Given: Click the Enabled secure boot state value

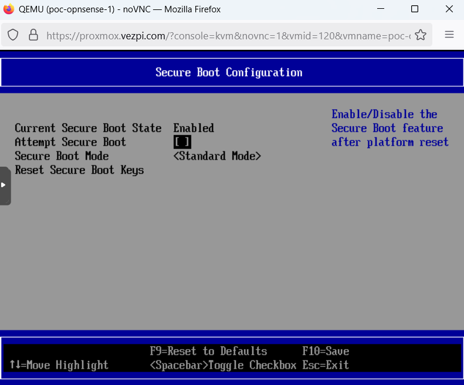Looking at the screenshot, I should coord(194,128).
